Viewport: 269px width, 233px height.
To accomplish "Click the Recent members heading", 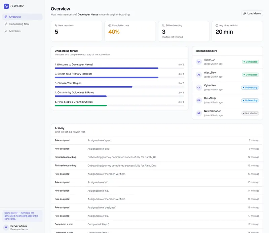I will tap(206, 51).
